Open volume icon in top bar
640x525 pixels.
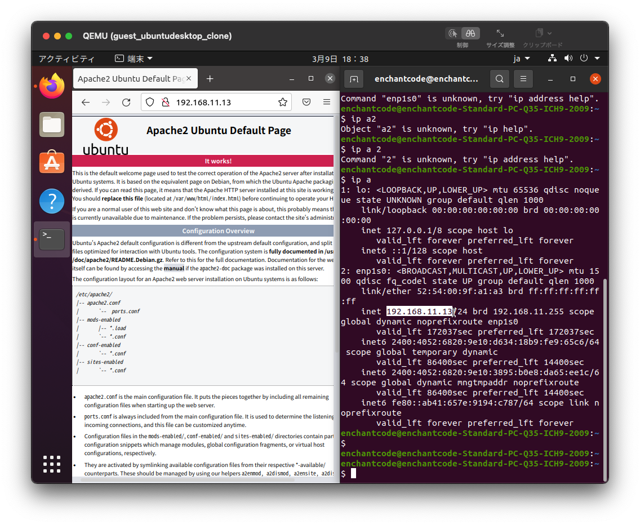pos(568,59)
